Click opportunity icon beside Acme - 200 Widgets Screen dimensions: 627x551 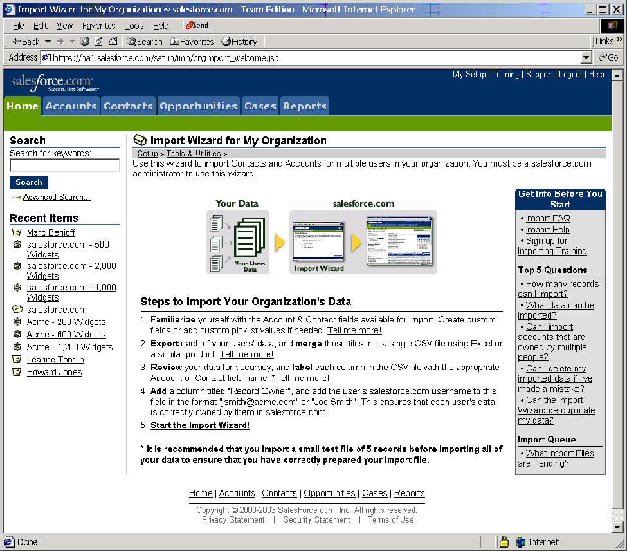[x=17, y=322]
